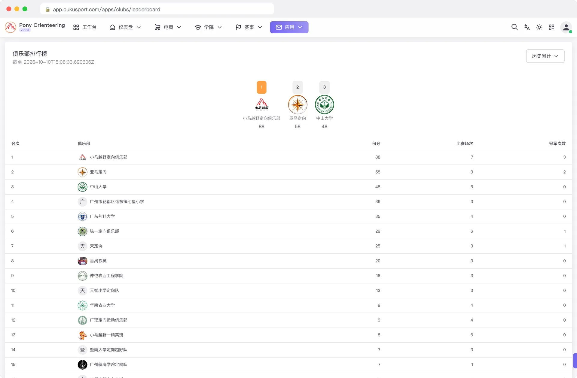Open the search magnifier icon

[x=514, y=27]
